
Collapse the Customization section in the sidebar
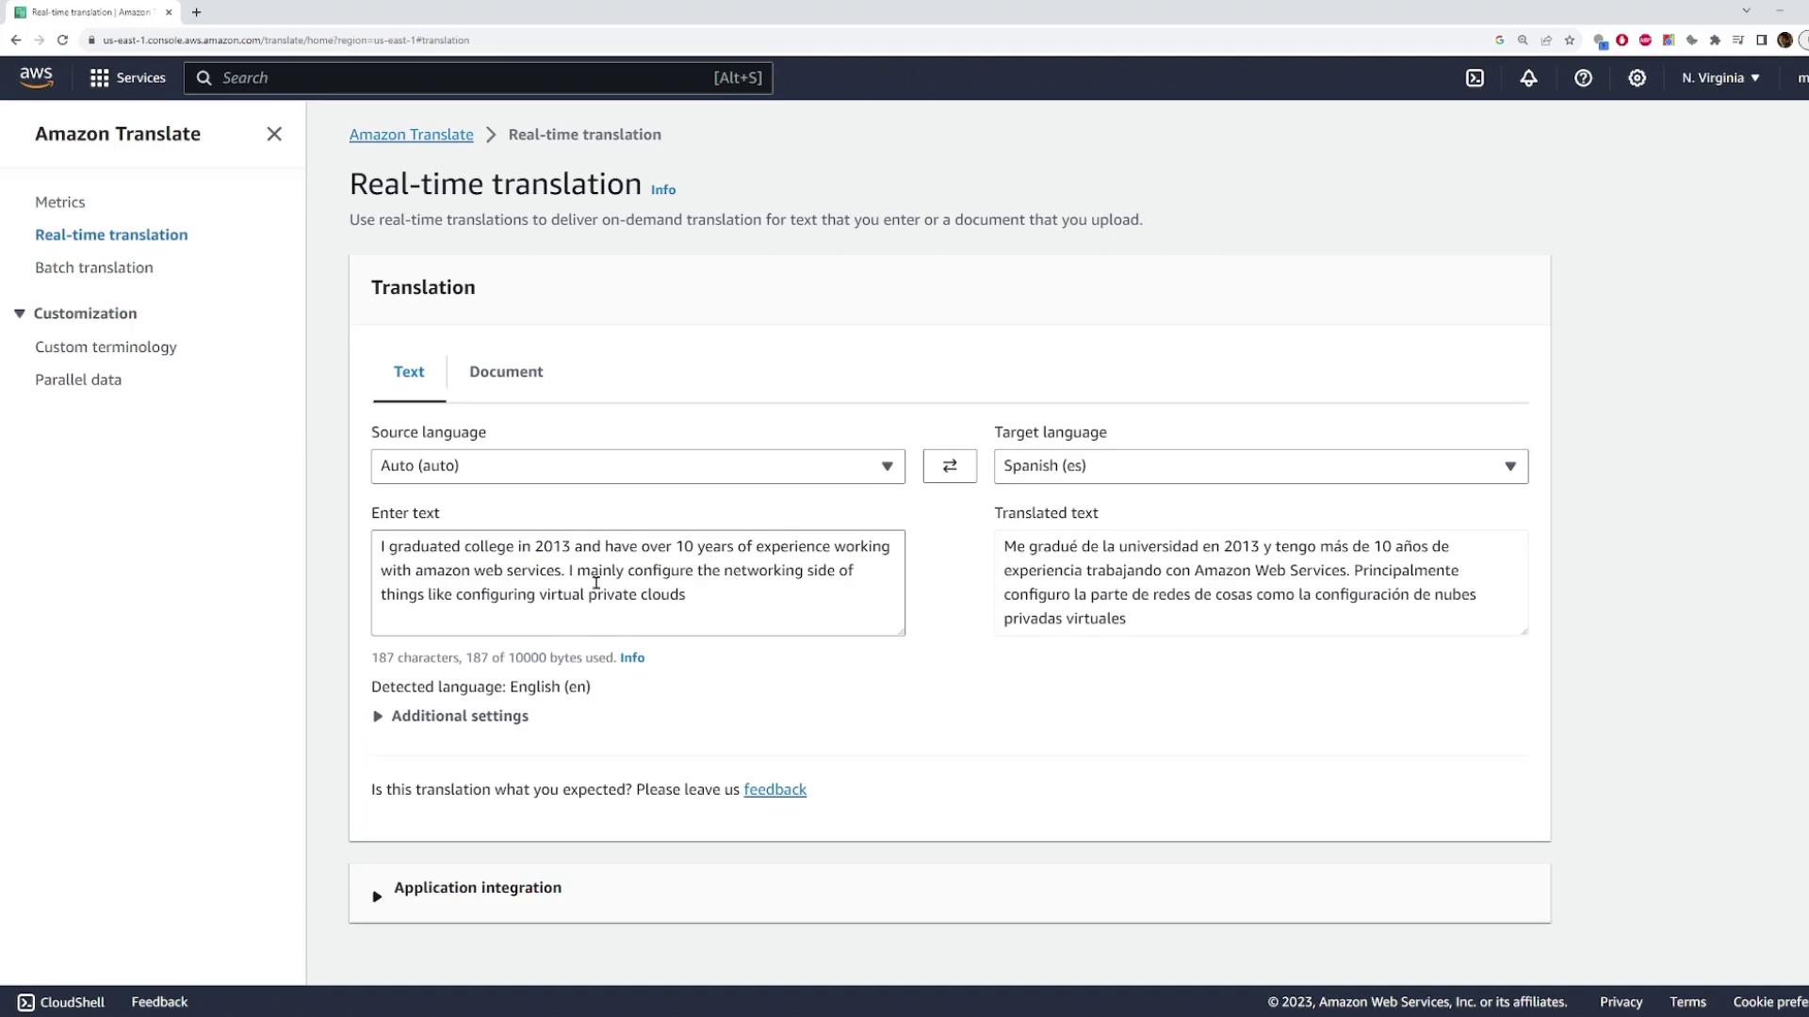pos(19,314)
